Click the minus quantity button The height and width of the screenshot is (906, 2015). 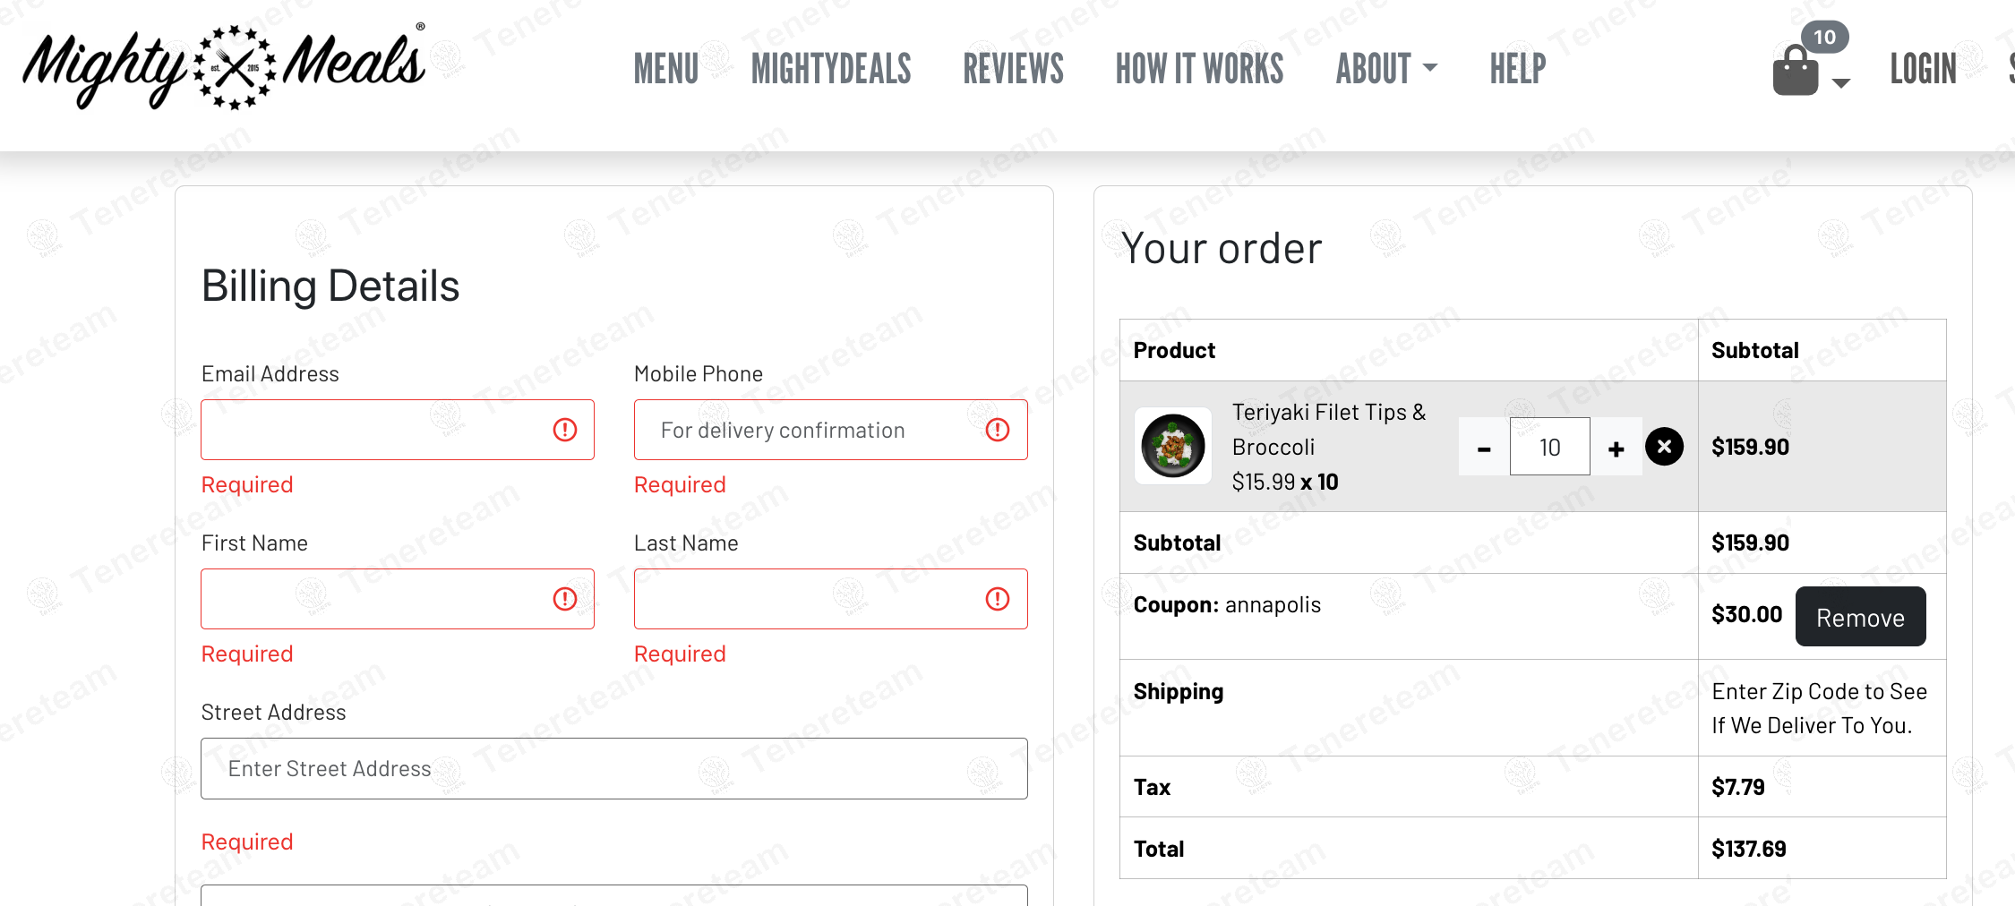click(1484, 448)
